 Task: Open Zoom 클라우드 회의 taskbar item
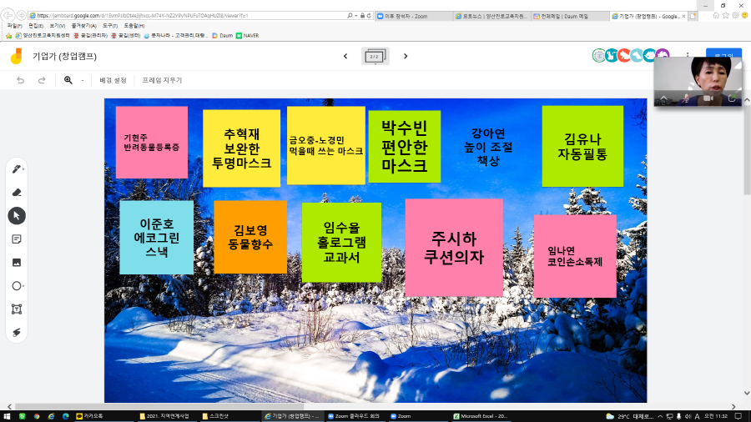[x=354, y=416]
